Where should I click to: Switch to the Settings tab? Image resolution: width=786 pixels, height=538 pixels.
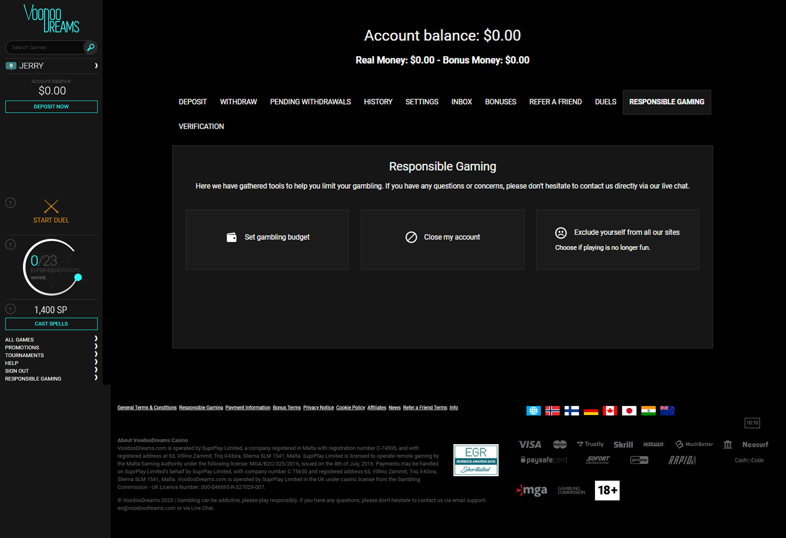pos(422,102)
